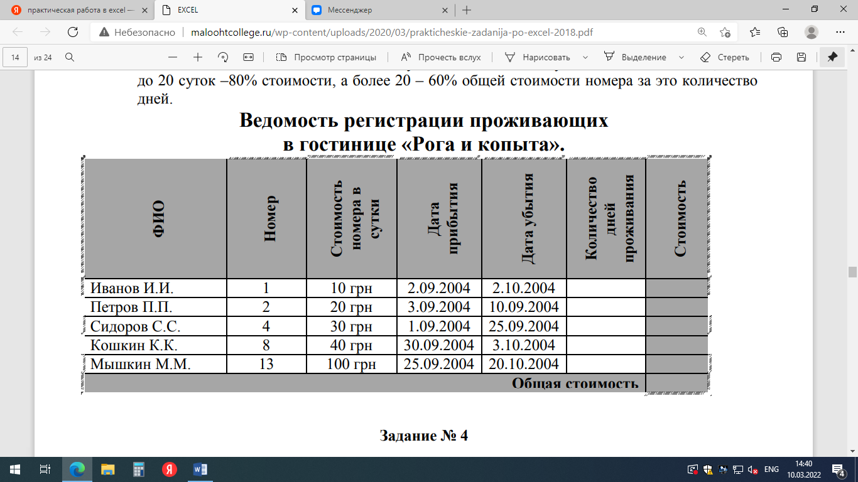Click the muted volume tray icon
The image size is (858, 482).
click(752, 469)
